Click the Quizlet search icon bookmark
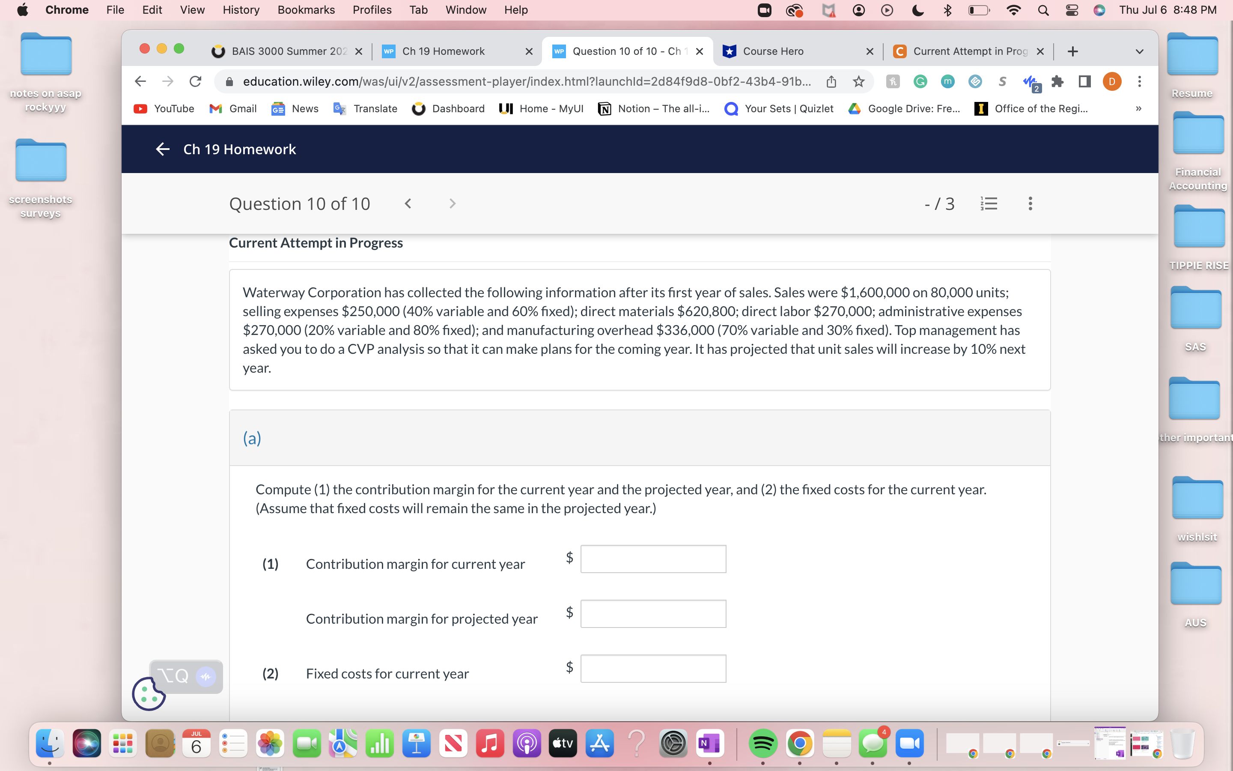The width and height of the screenshot is (1233, 771). 731,108
